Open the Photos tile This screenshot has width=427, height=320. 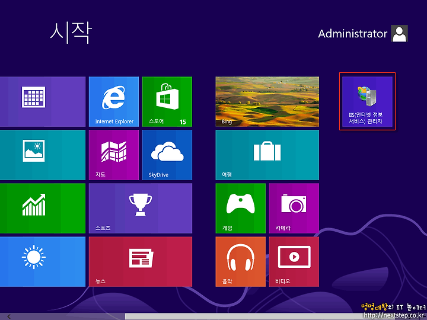(x=43, y=155)
